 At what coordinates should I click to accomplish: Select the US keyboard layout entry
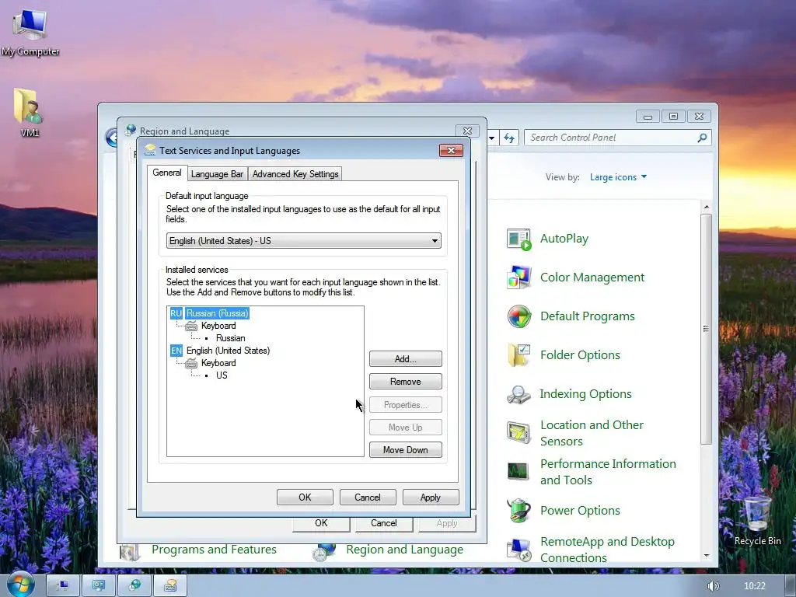pyautogui.click(x=222, y=375)
